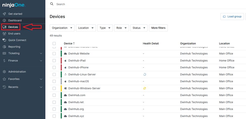Click the folder icon in Load group

225,17
